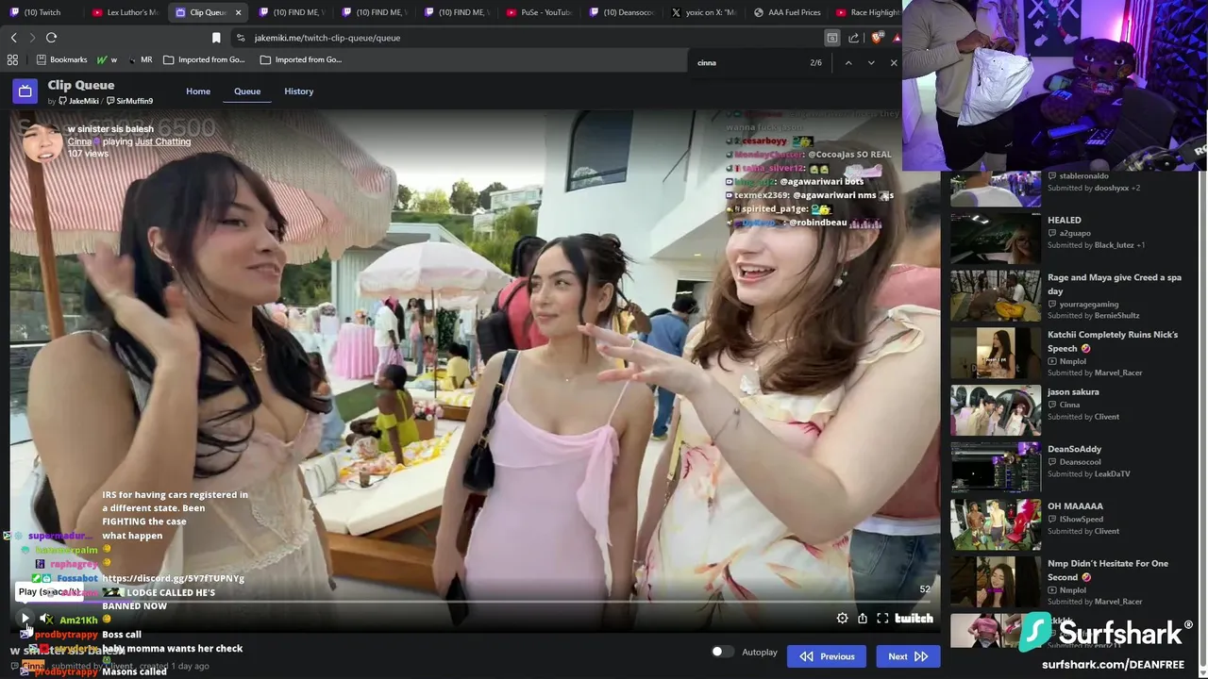Focus the address bar URL
Image resolution: width=1208 pixels, height=679 pixels.
(327, 38)
